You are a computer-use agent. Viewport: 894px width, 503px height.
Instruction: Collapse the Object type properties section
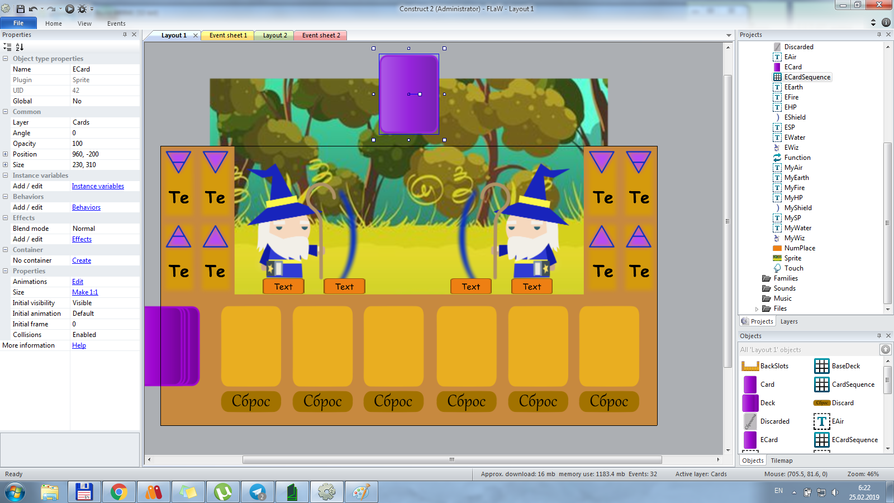pos(5,59)
